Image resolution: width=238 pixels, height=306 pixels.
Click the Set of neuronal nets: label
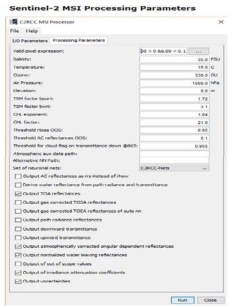[x=37, y=168]
